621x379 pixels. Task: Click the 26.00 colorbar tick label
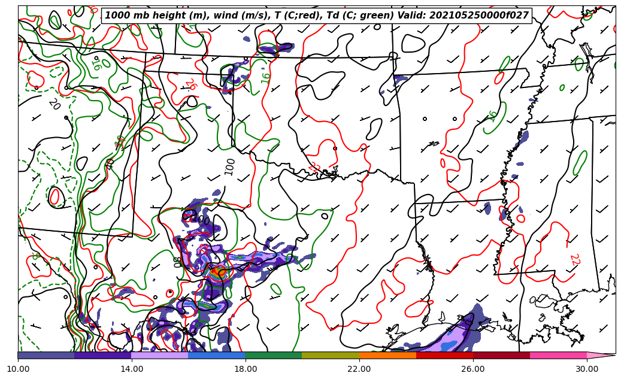click(x=473, y=369)
